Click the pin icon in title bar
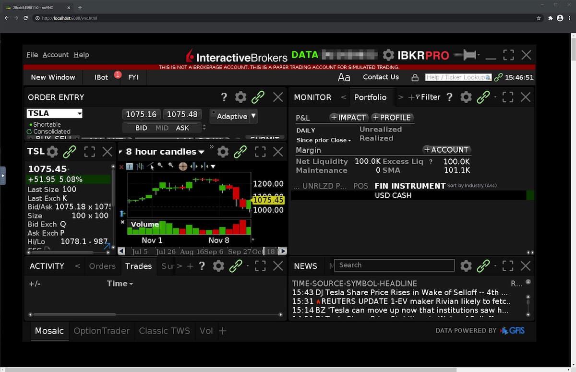The image size is (576, 372). click(x=467, y=55)
